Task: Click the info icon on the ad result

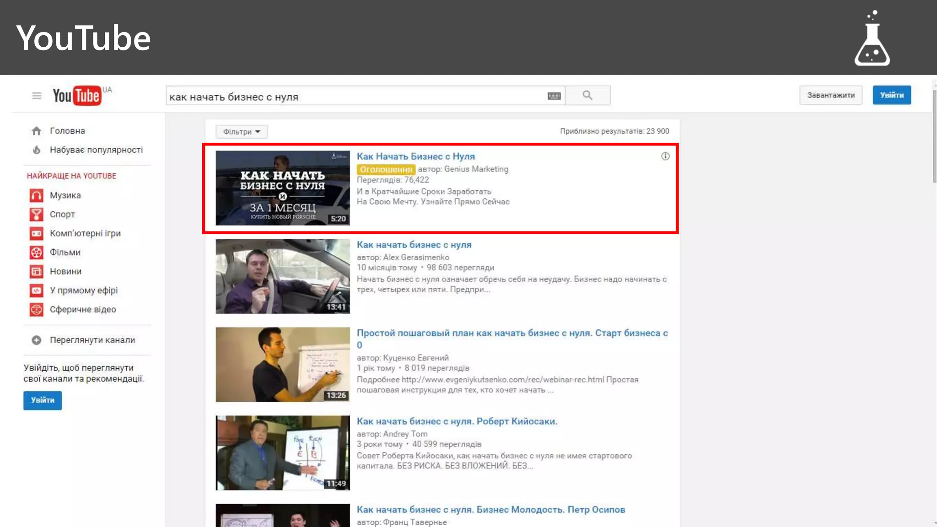Action: (x=665, y=156)
